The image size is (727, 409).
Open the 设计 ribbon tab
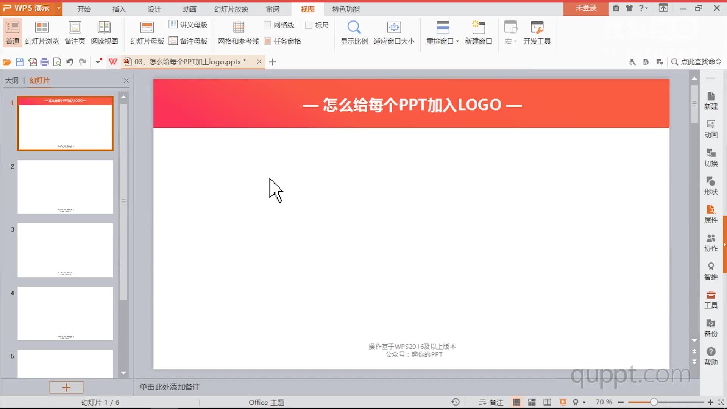[154, 9]
